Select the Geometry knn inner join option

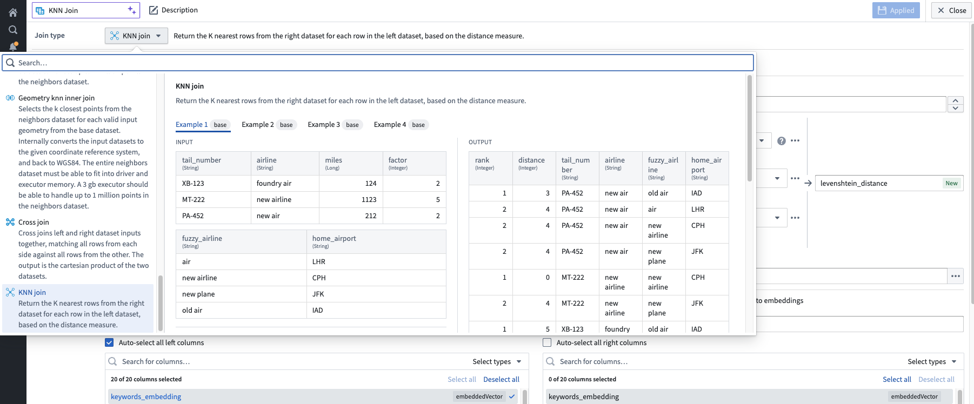click(x=78, y=152)
